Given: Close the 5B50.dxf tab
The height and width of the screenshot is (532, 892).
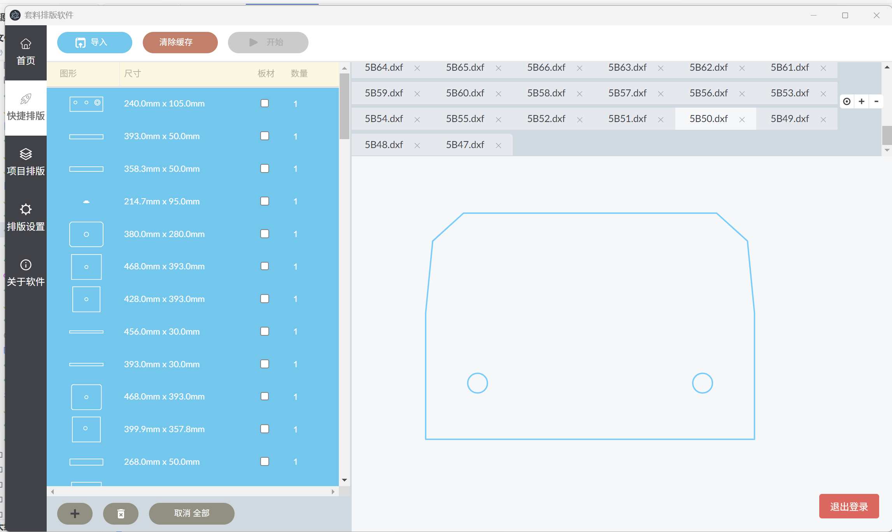Looking at the screenshot, I should [742, 119].
